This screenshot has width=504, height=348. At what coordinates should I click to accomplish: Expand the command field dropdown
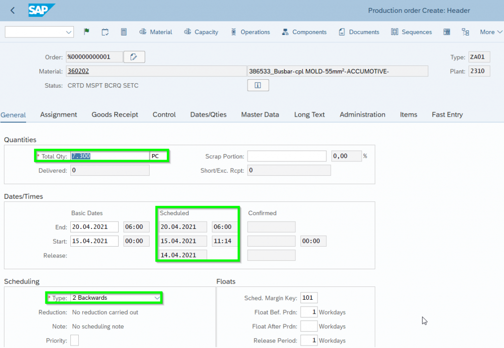[68, 32]
